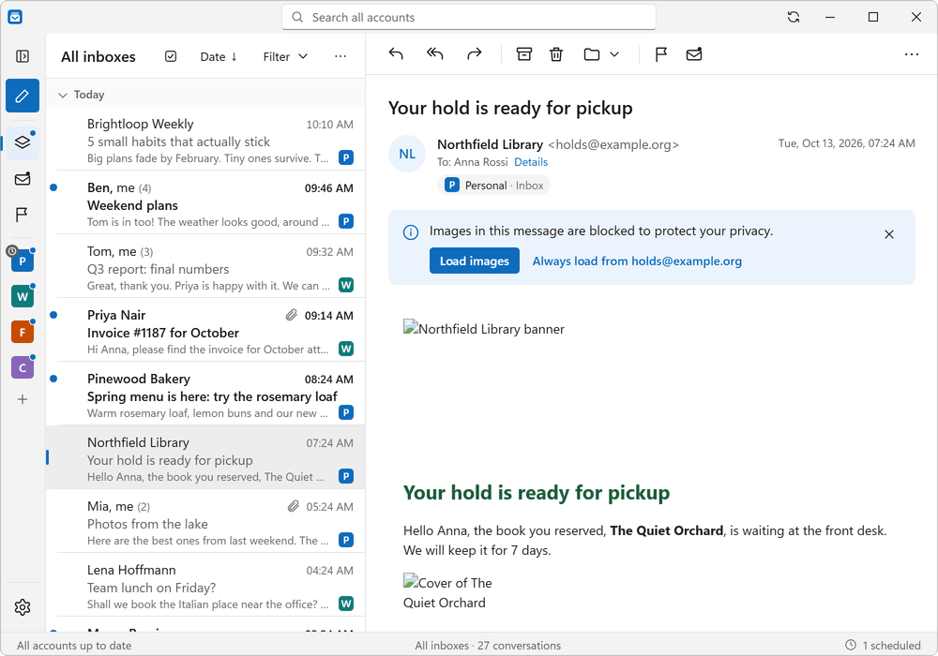The height and width of the screenshot is (656, 938).
Task: Dismiss the blocked images notice
Action: tap(889, 234)
